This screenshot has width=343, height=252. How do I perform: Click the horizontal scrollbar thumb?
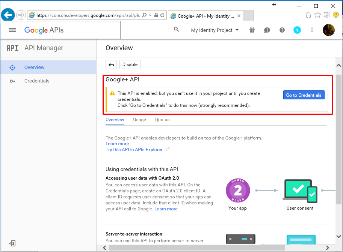(x=197, y=247)
